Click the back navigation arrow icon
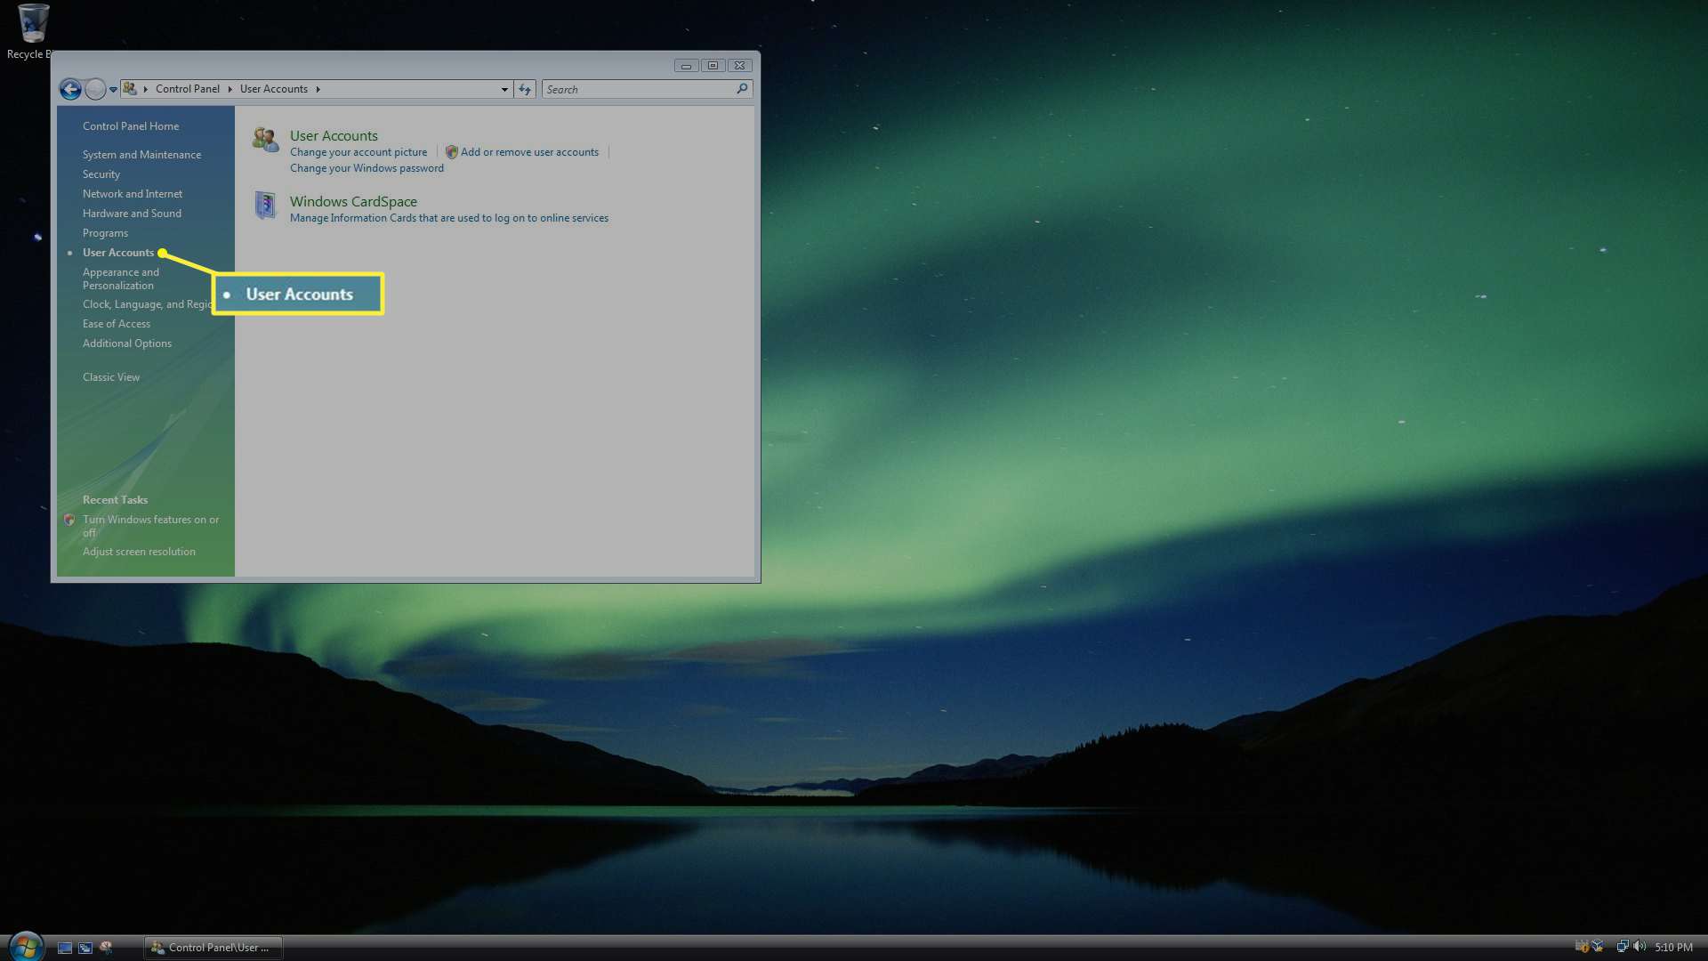1708x961 pixels. (70, 88)
